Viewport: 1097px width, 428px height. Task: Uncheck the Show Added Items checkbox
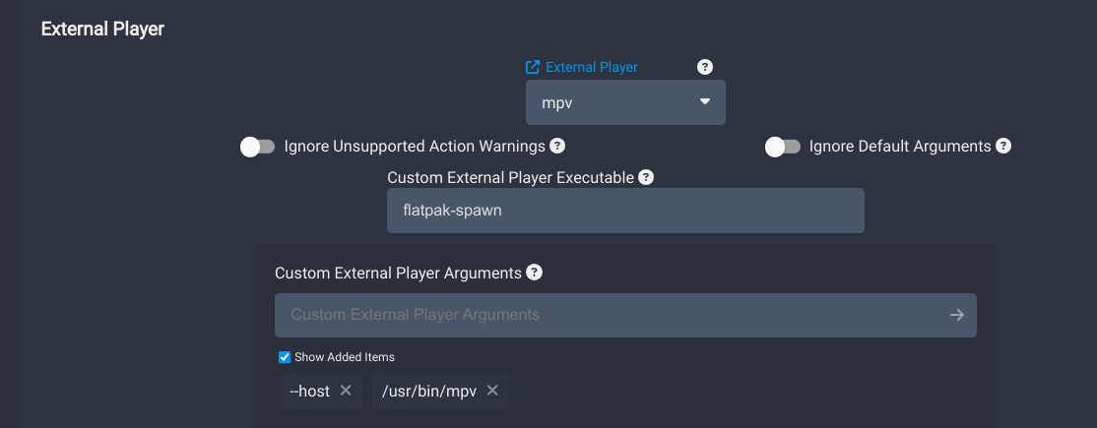point(285,357)
